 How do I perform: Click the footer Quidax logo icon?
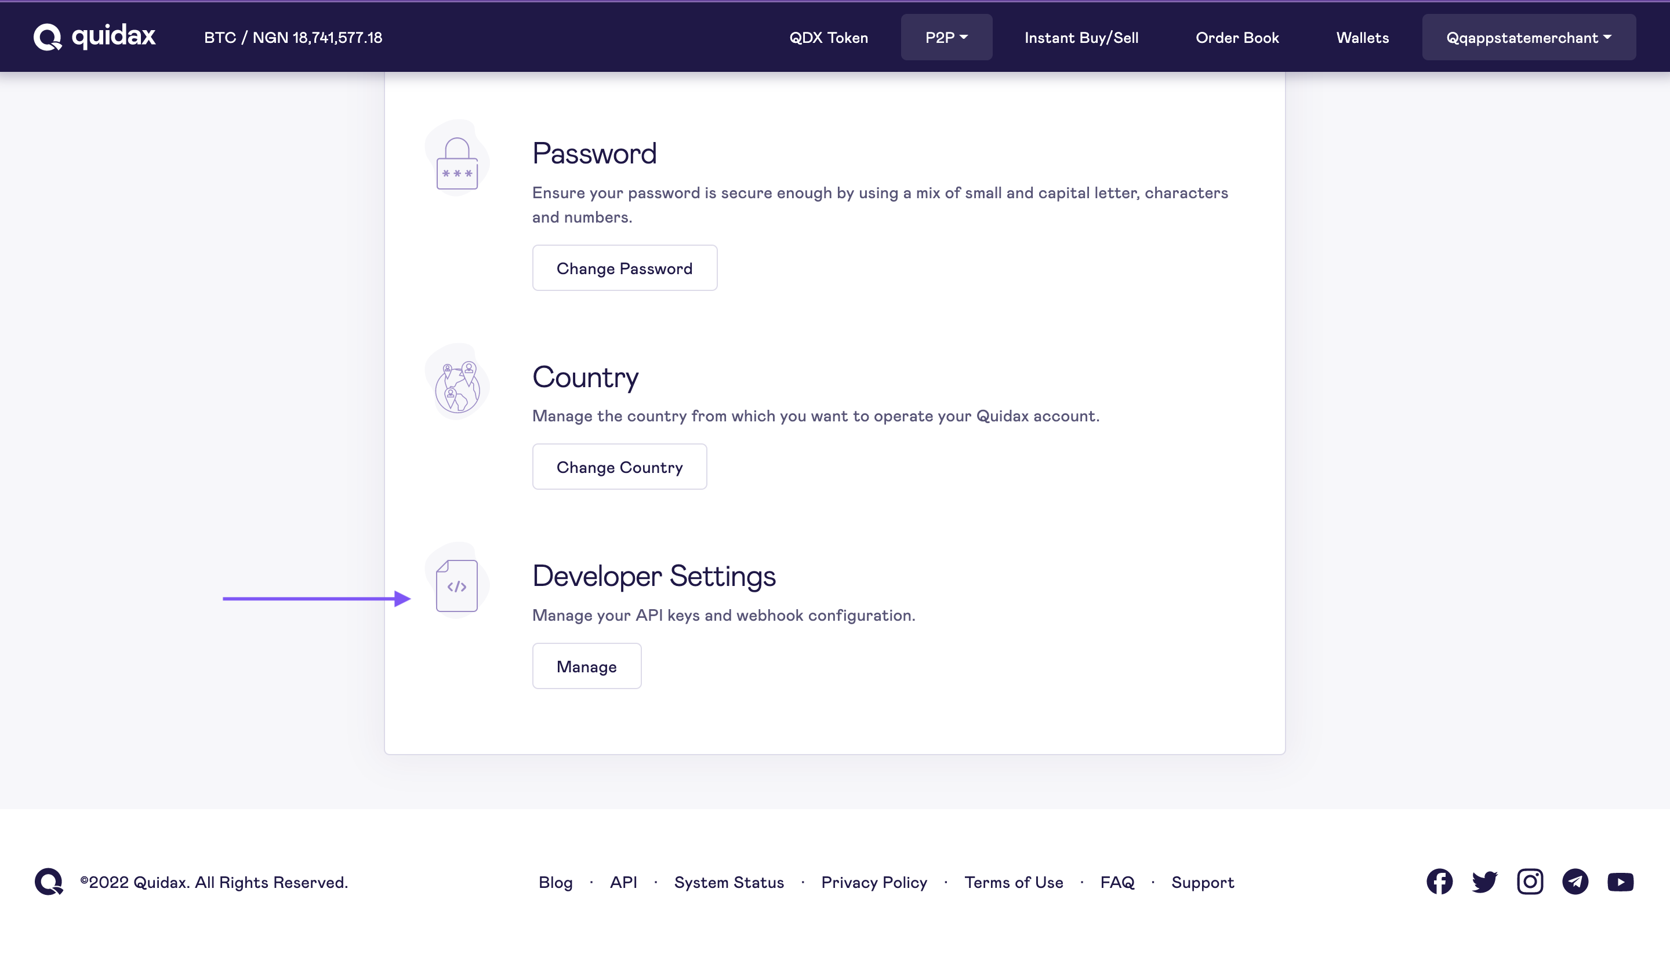pos(49,882)
